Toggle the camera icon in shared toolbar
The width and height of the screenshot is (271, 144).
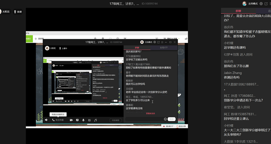click(x=71, y=120)
